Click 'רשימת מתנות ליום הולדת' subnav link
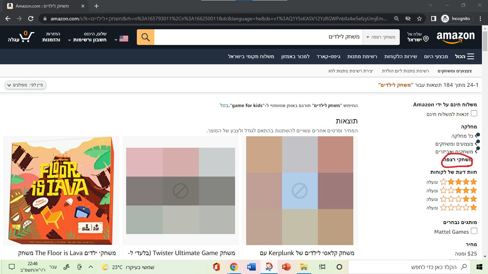 [405, 71]
